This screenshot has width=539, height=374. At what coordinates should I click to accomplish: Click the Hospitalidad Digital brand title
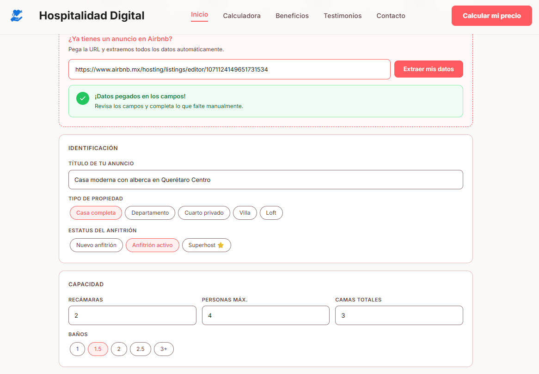(x=92, y=15)
